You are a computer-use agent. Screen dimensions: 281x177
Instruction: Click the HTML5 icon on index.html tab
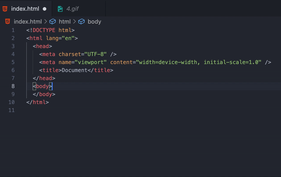5,9
